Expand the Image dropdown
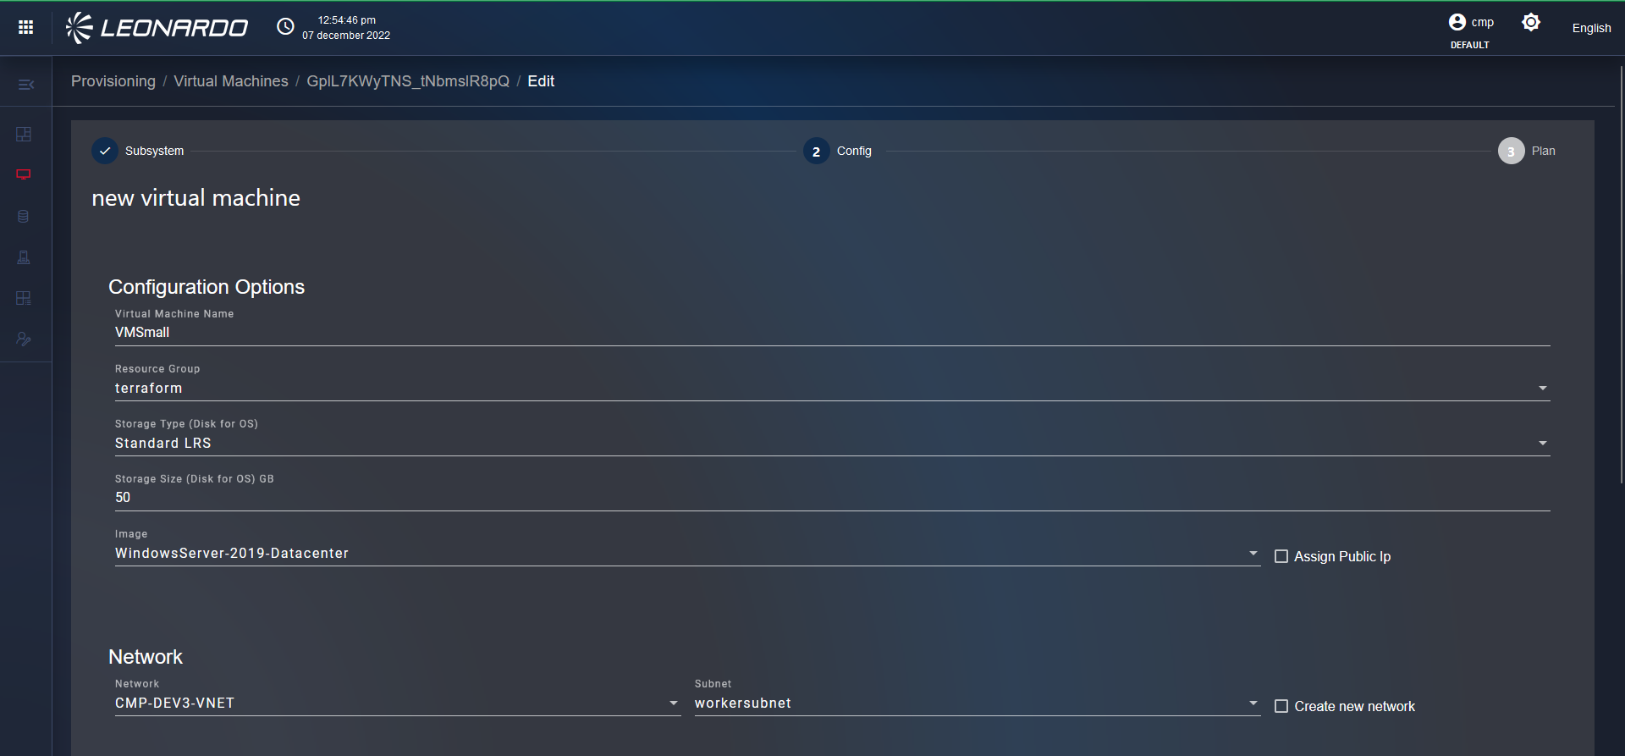1625x756 pixels. 1253,554
